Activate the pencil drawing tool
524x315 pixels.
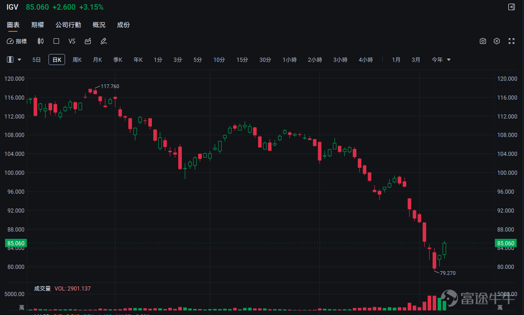[103, 41]
